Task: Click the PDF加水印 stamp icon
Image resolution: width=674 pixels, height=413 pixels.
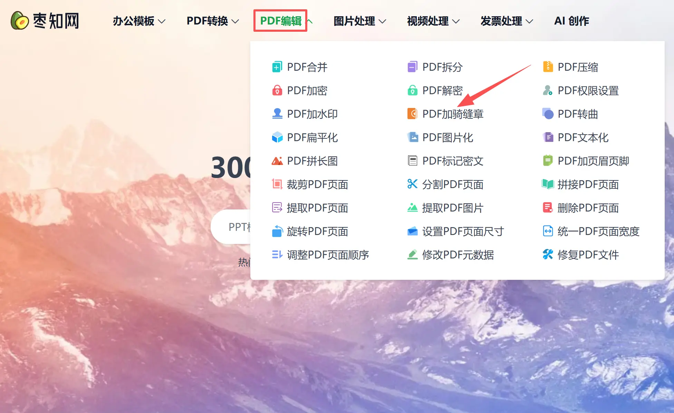Action: pyautogui.click(x=277, y=114)
